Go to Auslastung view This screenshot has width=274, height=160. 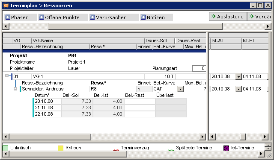click(x=228, y=17)
